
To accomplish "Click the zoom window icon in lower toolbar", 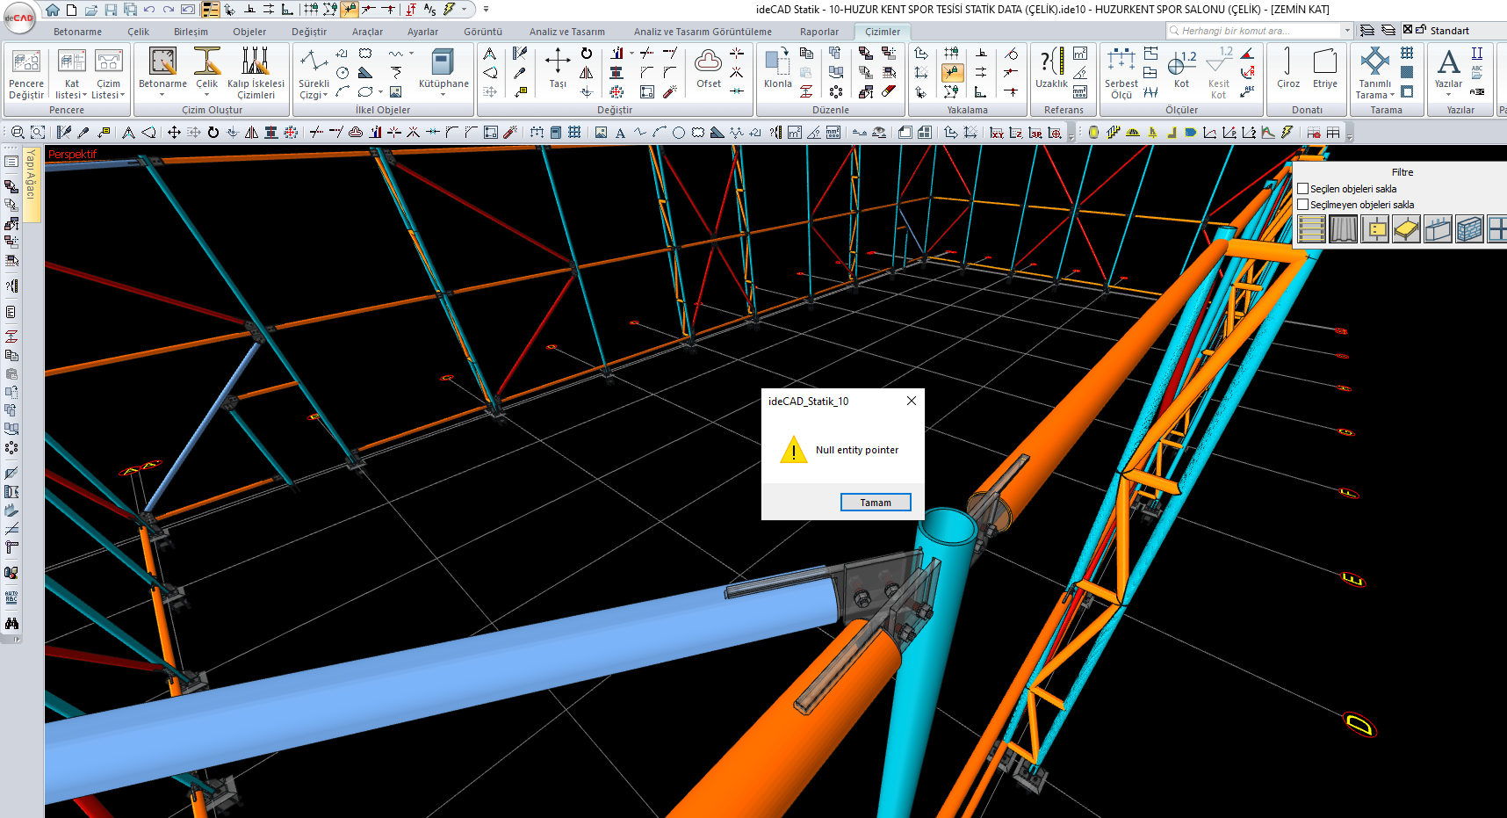I will click(x=38, y=133).
